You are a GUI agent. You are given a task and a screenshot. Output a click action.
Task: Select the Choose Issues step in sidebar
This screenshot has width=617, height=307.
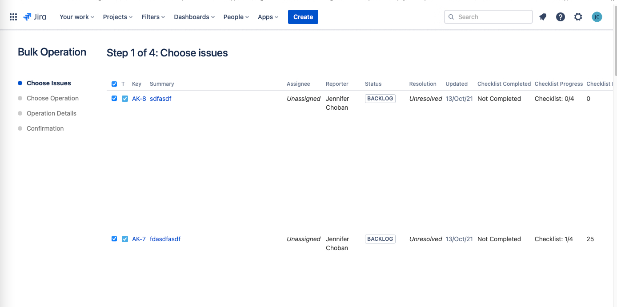pyautogui.click(x=48, y=83)
